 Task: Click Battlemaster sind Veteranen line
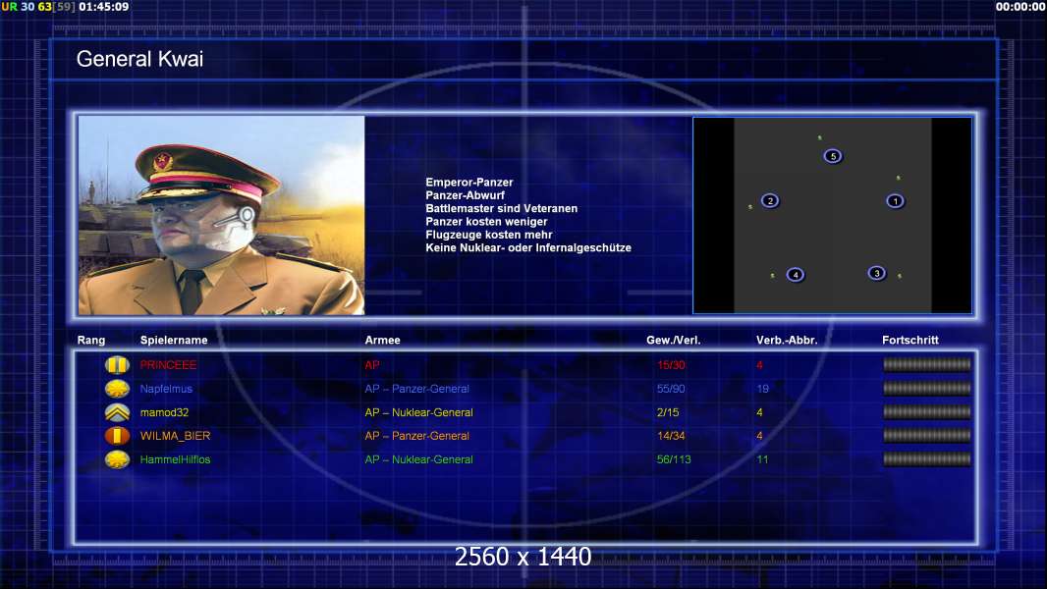[502, 208]
